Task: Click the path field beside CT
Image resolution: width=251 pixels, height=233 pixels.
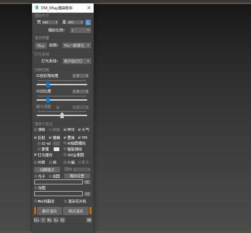Action: click(59, 194)
